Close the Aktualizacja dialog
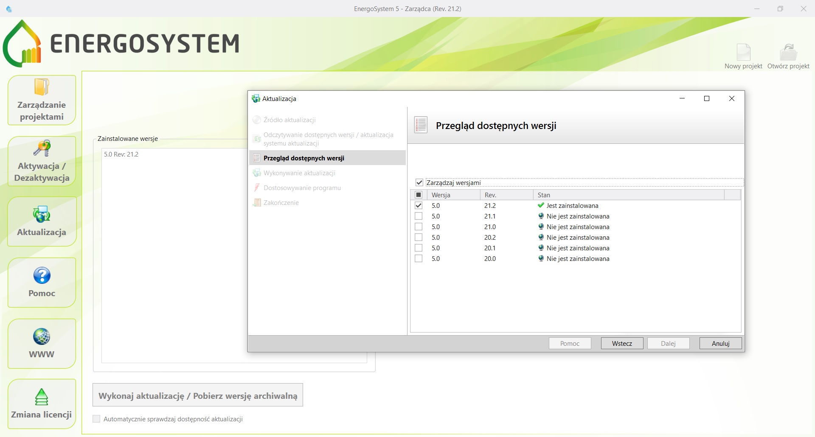The image size is (815, 437). click(731, 98)
